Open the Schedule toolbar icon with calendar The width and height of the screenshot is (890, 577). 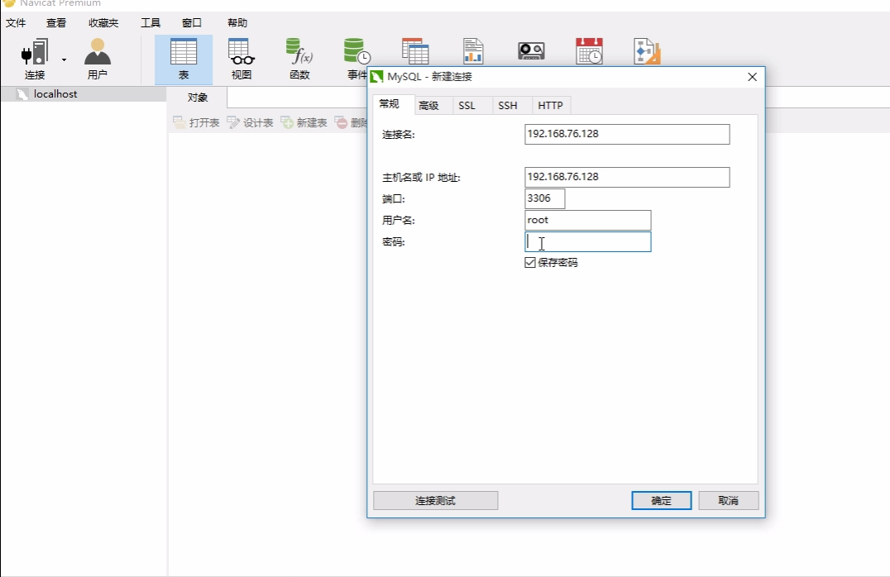point(589,51)
